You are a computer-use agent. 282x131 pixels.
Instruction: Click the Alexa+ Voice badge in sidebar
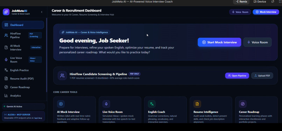tap(35, 60)
